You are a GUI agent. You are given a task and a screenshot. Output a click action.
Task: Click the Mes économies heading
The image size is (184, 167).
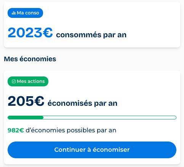pyautogui.click(x=30, y=59)
